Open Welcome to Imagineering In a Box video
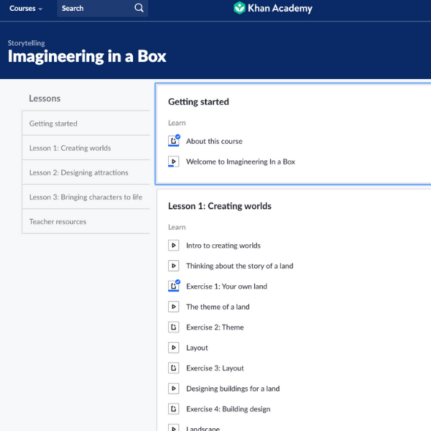Viewport: 431px width, 431px height. coord(241,162)
